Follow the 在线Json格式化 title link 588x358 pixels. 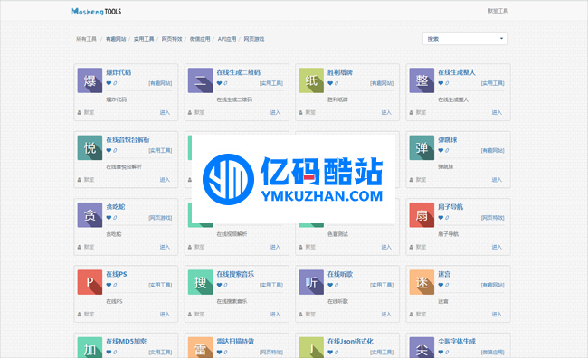point(350,342)
